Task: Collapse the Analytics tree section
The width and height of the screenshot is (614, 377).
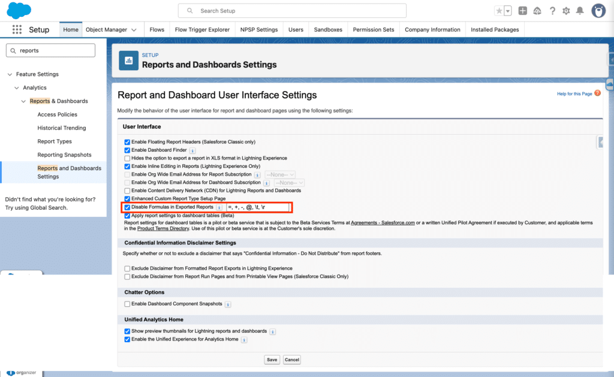Action: pos(17,88)
